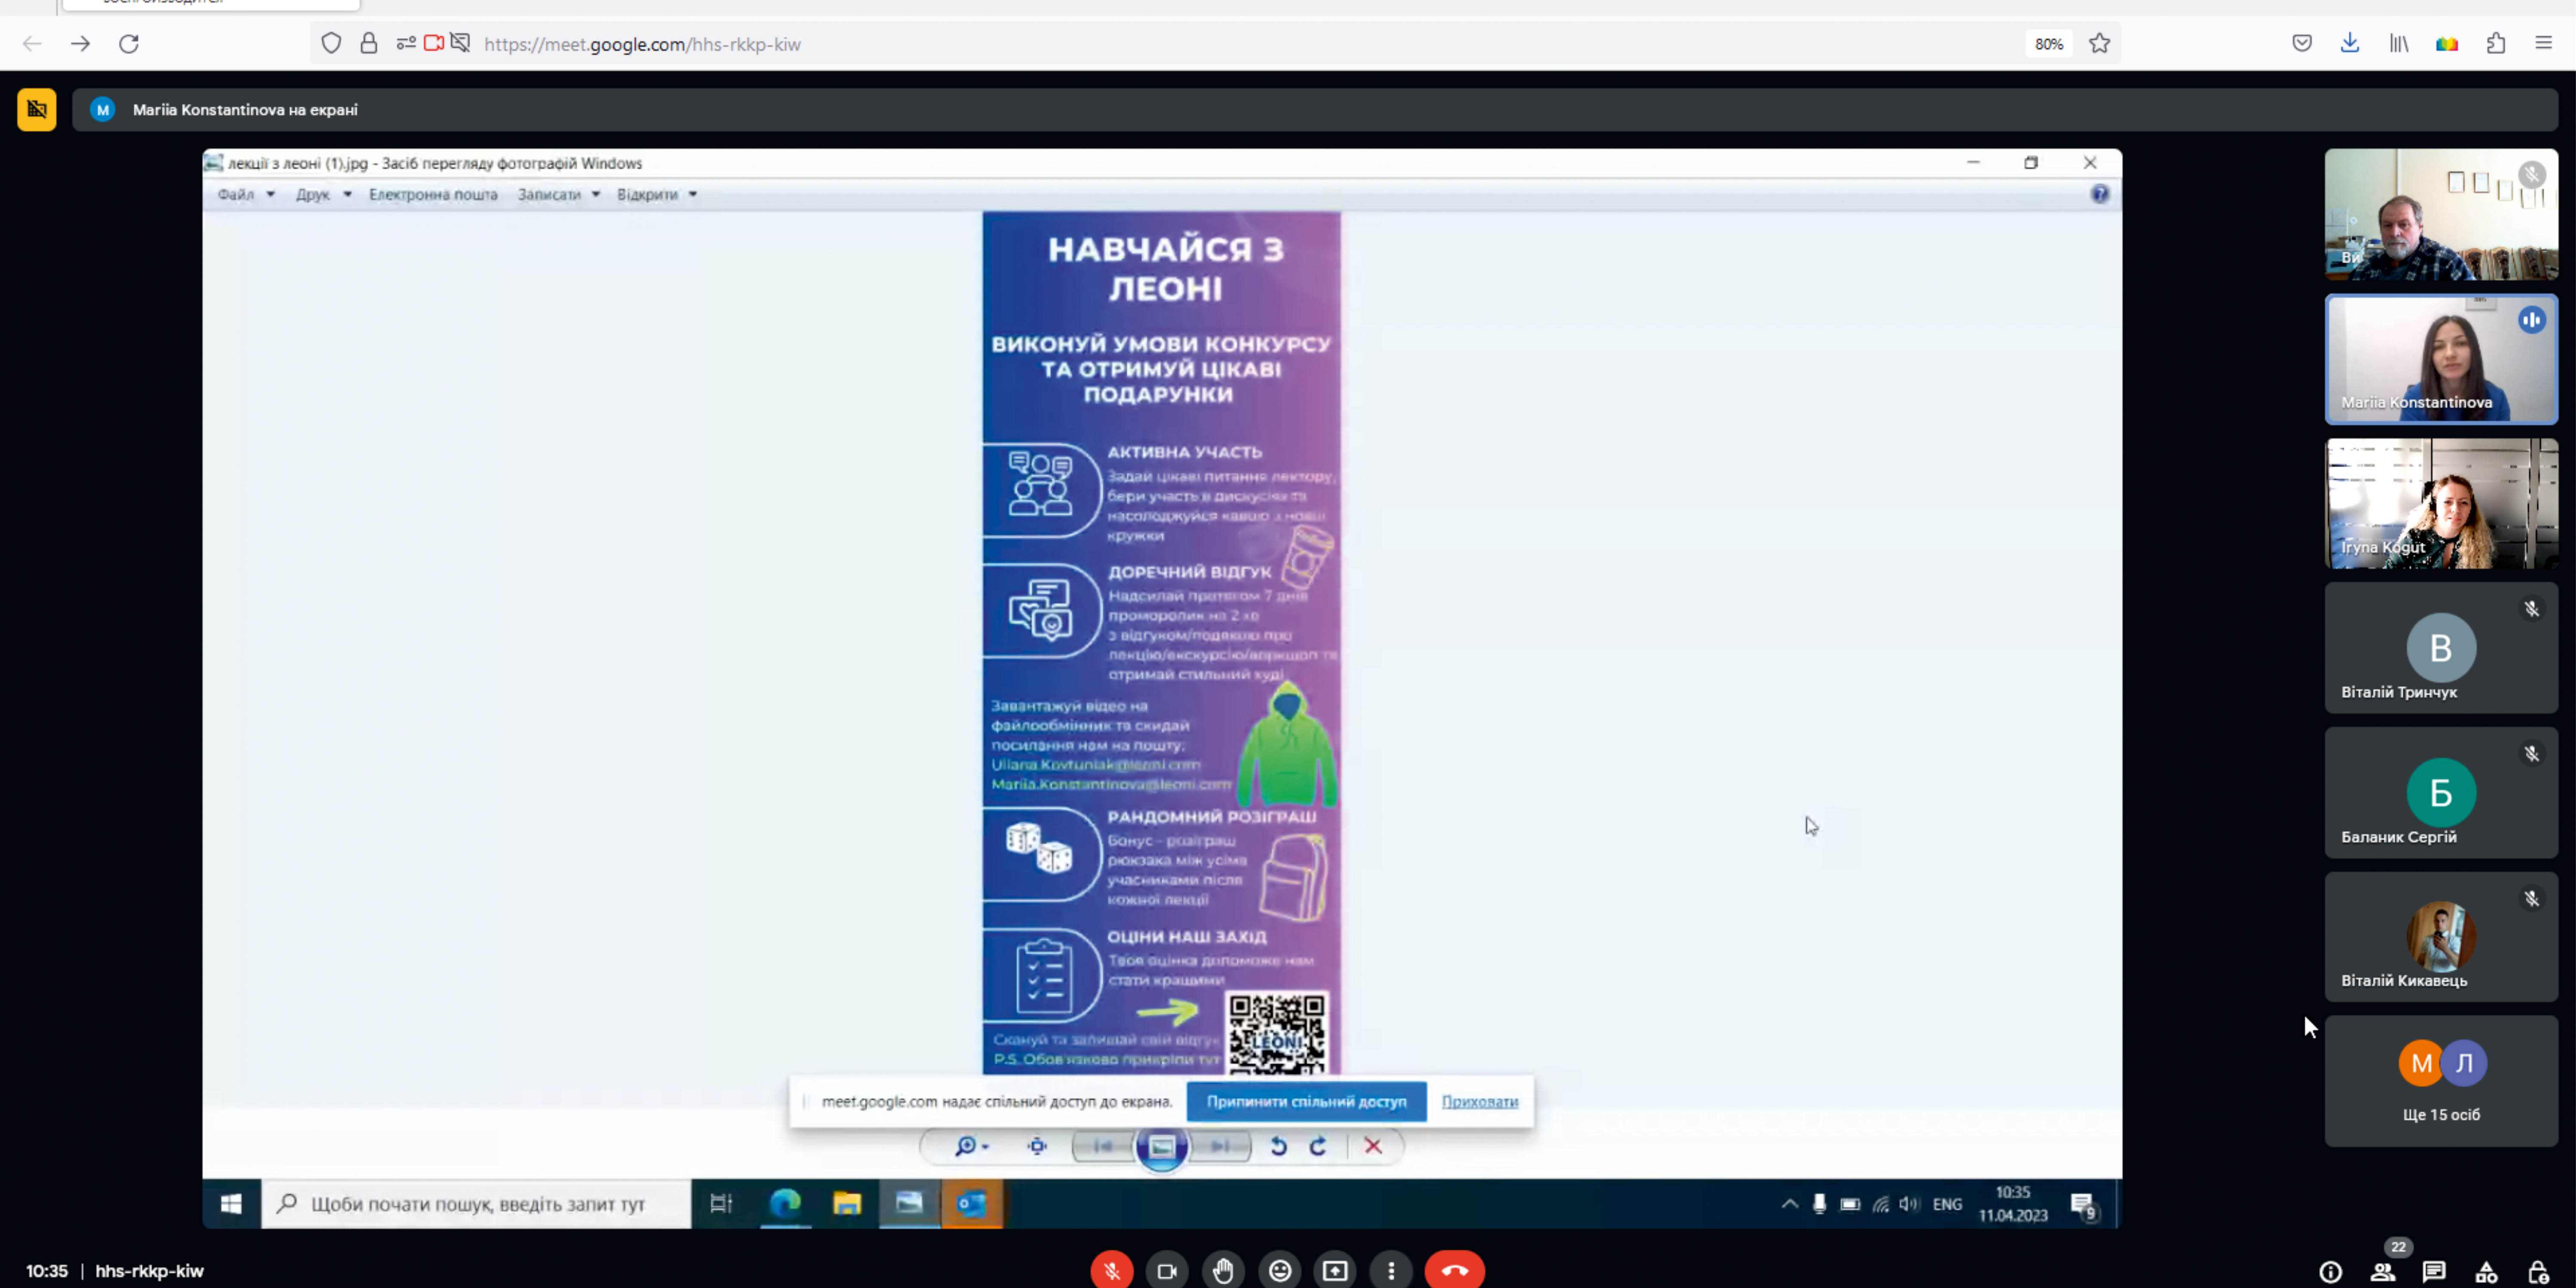Bookmark this page with the star

[2099, 43]
